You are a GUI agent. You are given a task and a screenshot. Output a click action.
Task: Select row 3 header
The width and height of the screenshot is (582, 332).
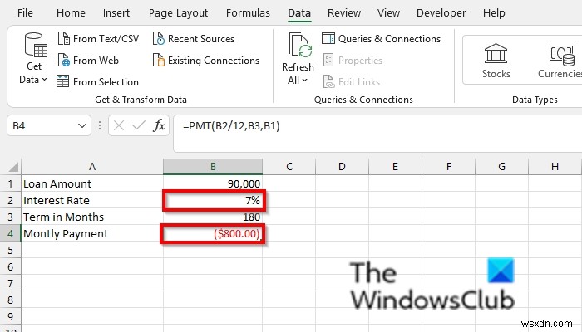pos(10,217)
